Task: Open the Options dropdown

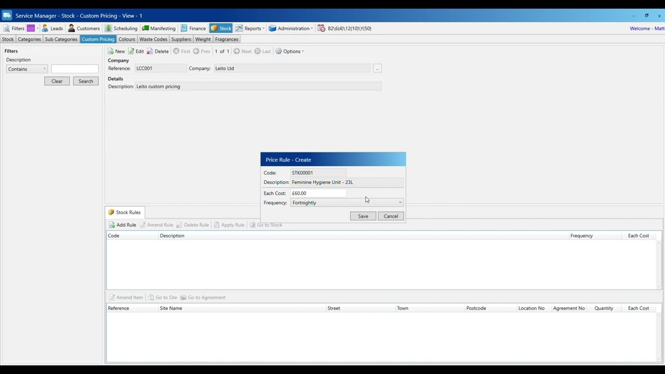Action: click(x=290, y=51)
